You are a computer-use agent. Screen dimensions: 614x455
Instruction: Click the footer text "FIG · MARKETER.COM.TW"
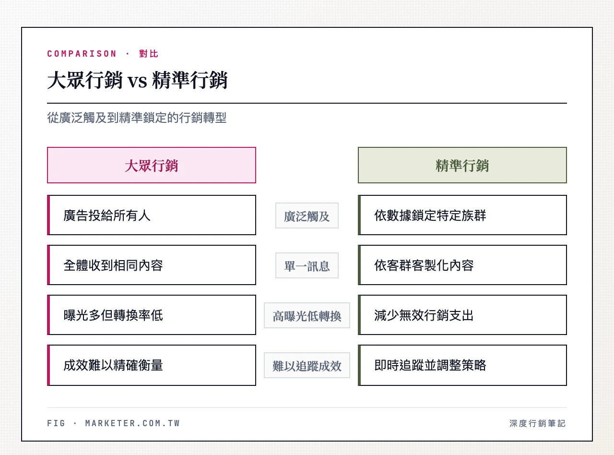tap(114, 423)
